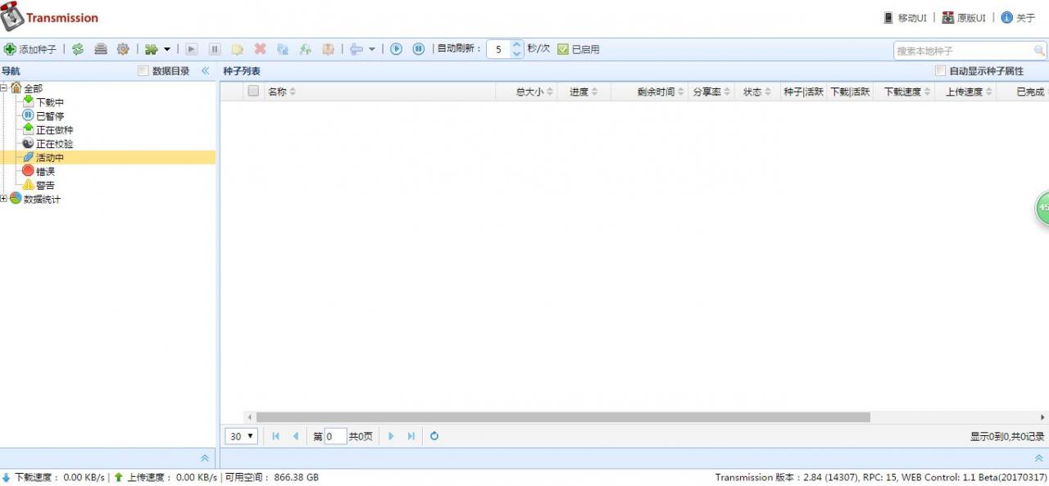Screen dimensions: 1049x486
Task: Click the 添加种子 add torrent button
Action: (x=30, y=49)
